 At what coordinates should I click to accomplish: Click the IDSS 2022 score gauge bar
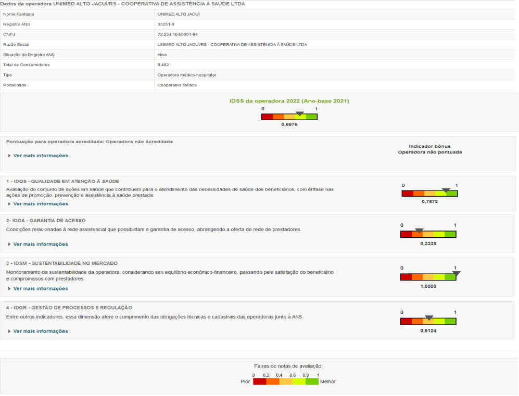(289, 117)
